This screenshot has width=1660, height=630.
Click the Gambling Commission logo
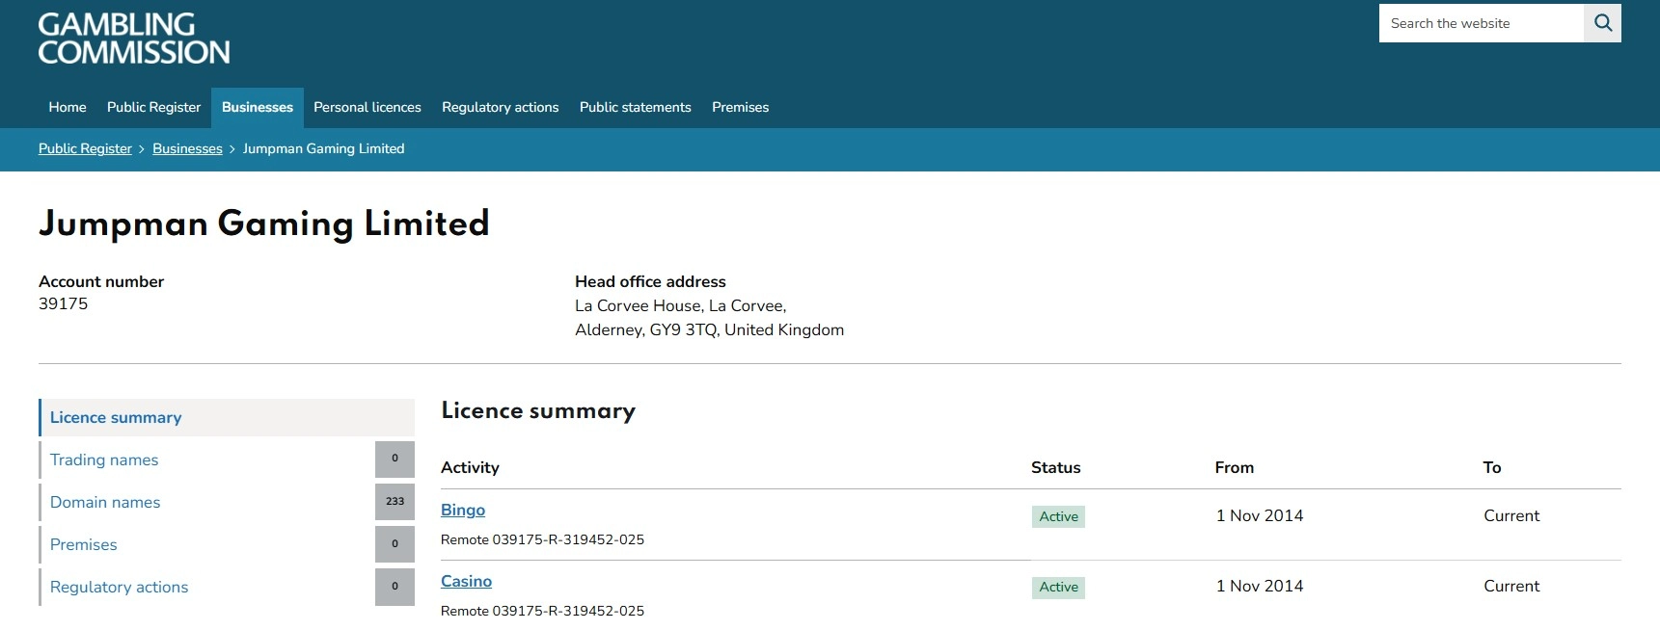[x=134, y=39]
